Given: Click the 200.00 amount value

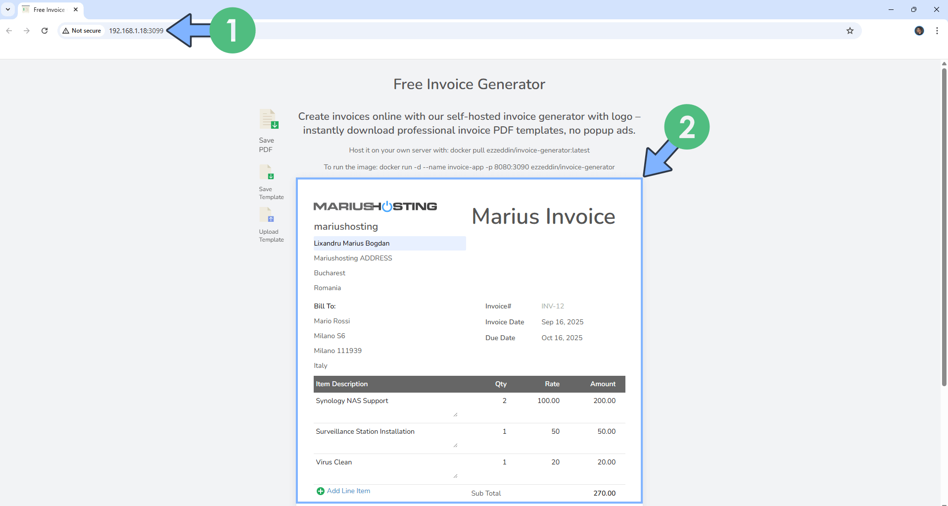Looking at the screenshot, I should pos(605,401).
